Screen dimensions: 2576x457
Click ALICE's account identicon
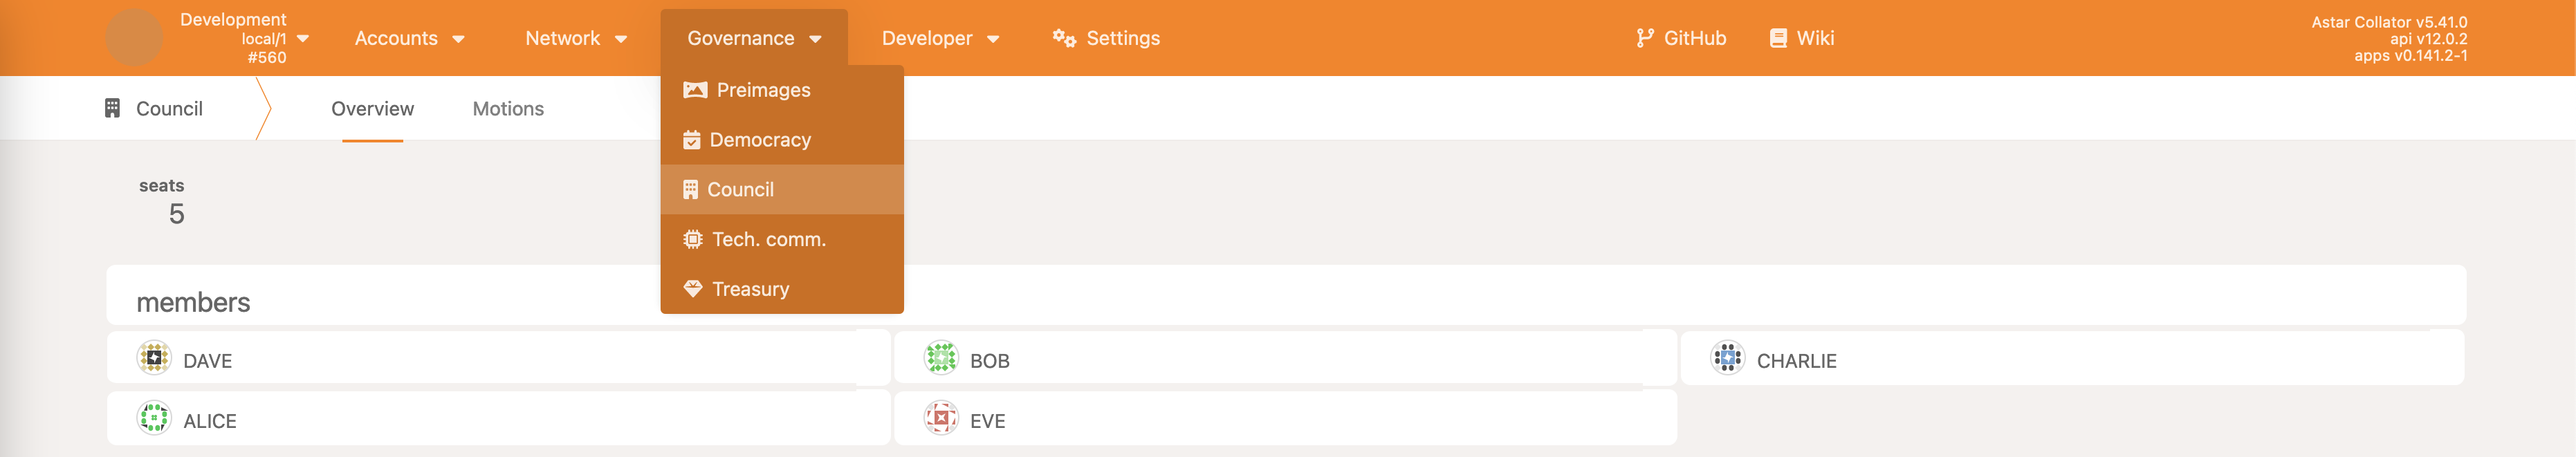point(154,418)
